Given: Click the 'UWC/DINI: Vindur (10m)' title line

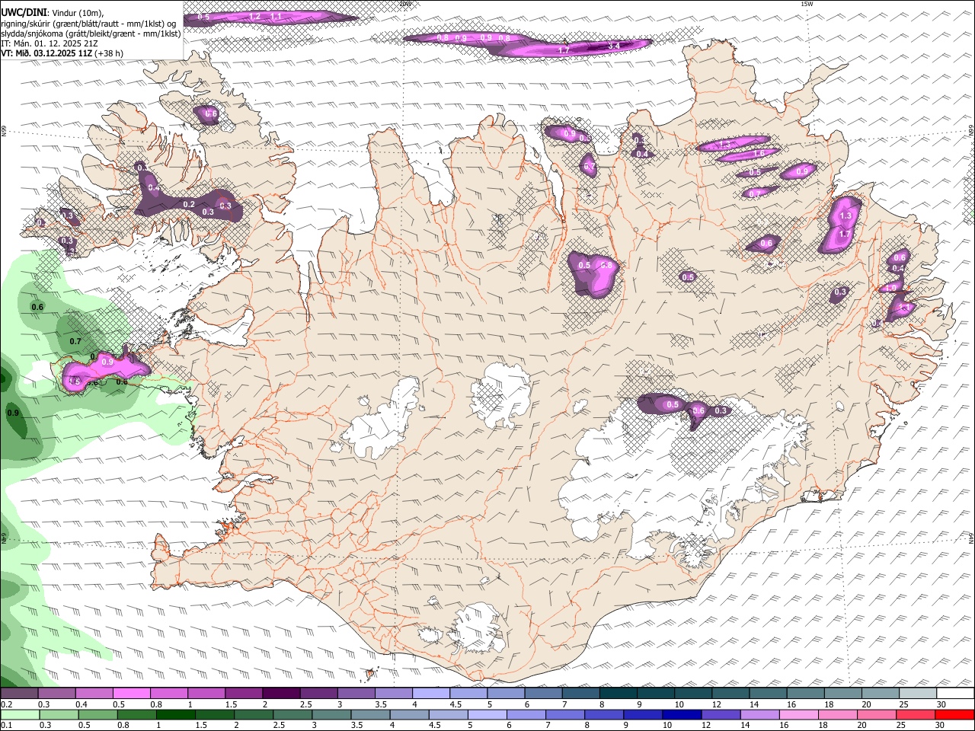Looking at the screenshot, I should click(52, 12).
